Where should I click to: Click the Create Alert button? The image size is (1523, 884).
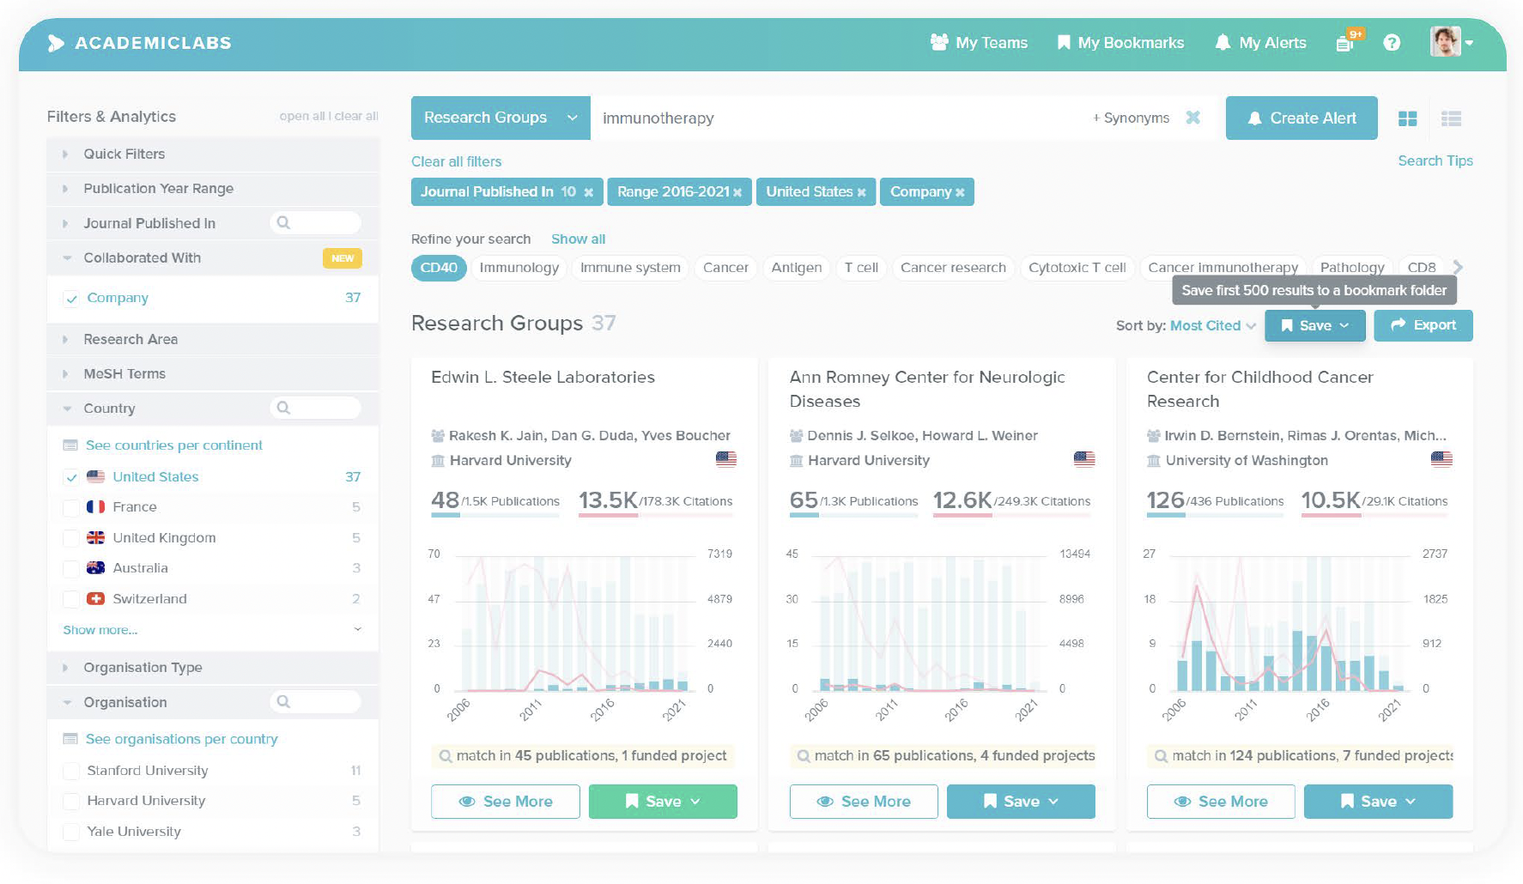[x=1302, y=118]
